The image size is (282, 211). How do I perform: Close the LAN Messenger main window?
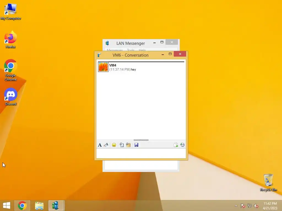pos(172,42)
